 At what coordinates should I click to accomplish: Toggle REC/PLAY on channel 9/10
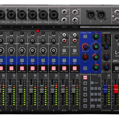pyautogui.click(x=64, y=68)
